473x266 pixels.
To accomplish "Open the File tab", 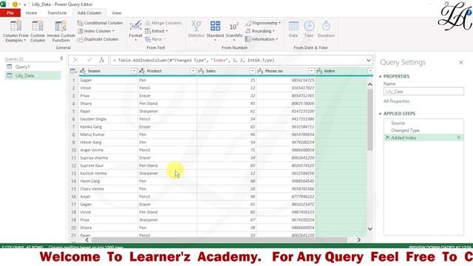I will click(x=10, y=13).
